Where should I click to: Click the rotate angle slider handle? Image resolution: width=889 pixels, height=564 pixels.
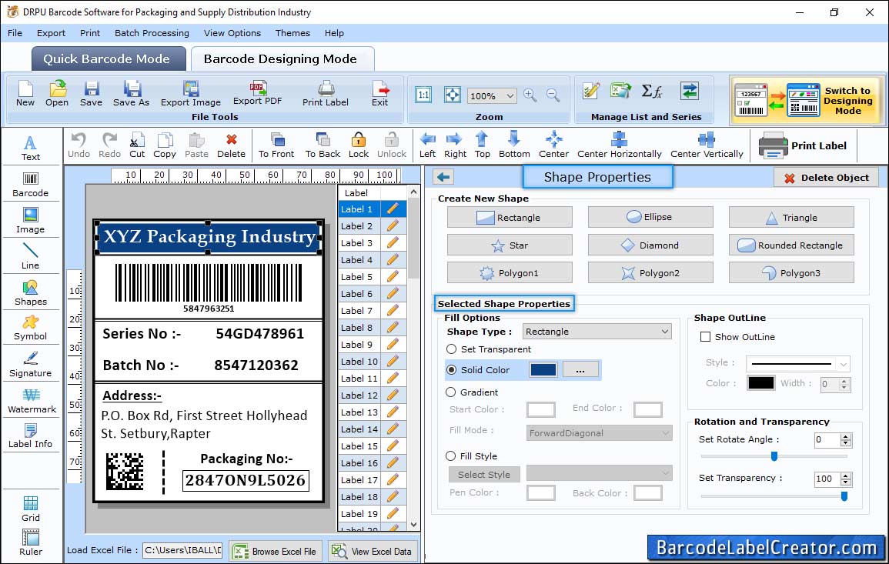pos(774,456)
